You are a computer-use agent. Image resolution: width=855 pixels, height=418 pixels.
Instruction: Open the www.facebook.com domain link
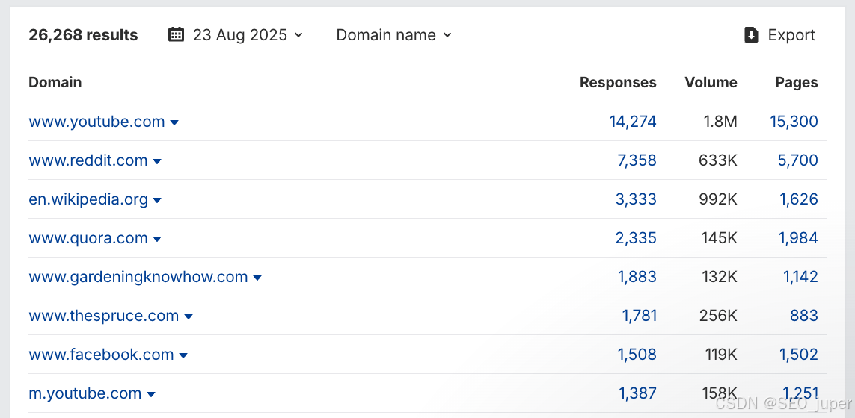[102, 355]
